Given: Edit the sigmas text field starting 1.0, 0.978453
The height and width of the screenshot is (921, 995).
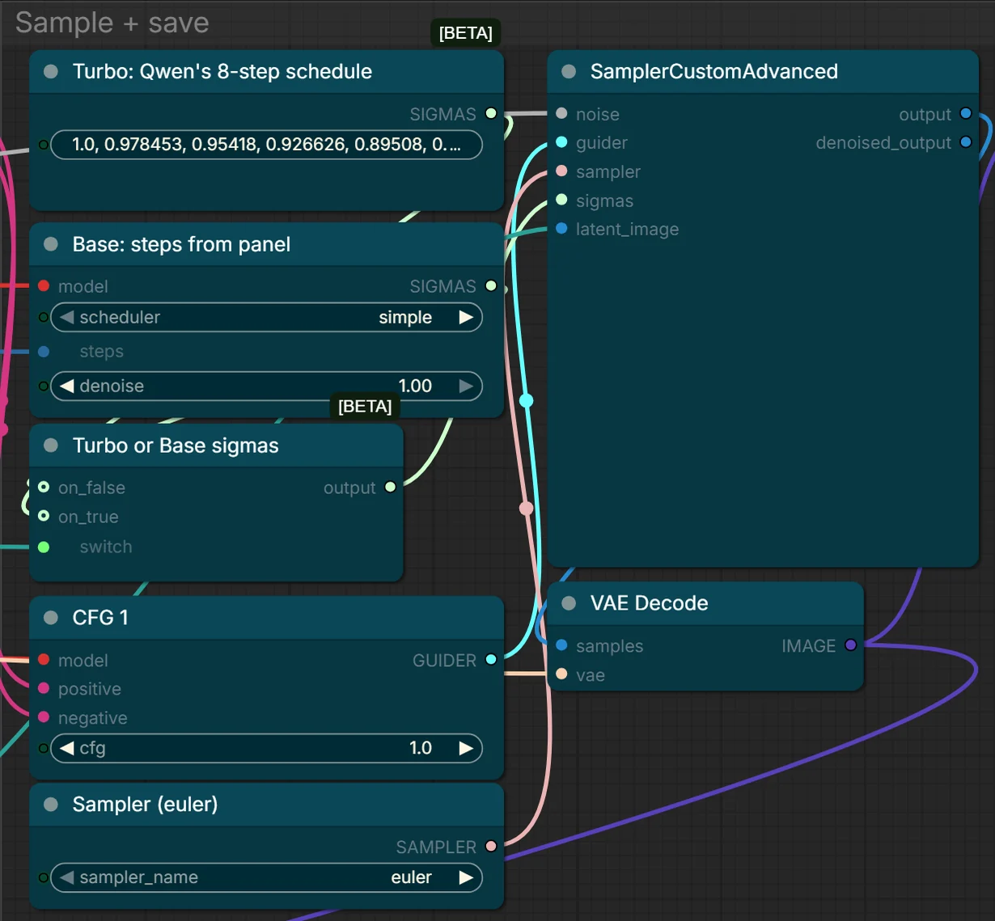Looking at the screenshot, I should click(266, 145).
